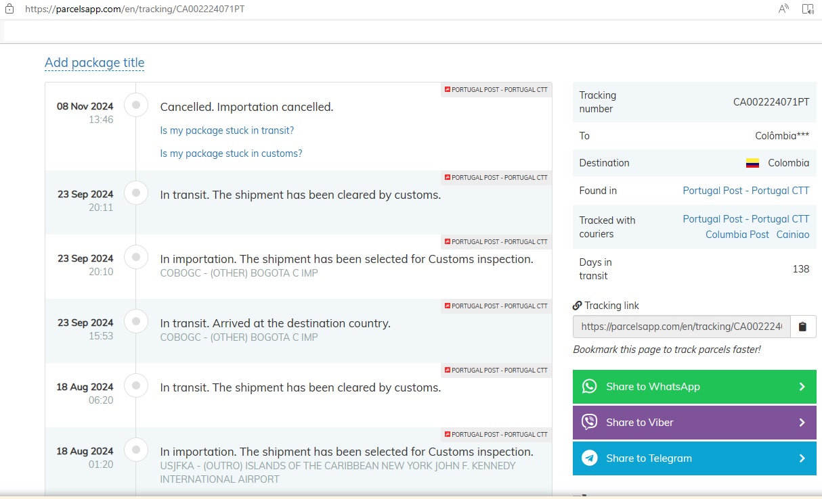This screenshot has width=822, height=499.
Task: Click Portugal Post badge on 23 Sep 20:11 event
Action: click(496, 177)
